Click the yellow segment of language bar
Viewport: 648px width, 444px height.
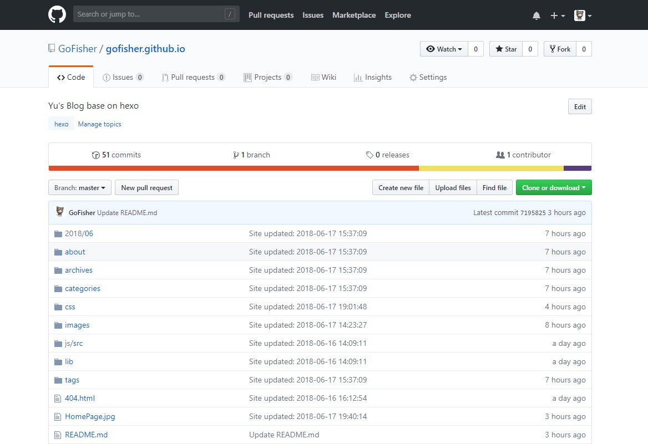pos(491,169)
